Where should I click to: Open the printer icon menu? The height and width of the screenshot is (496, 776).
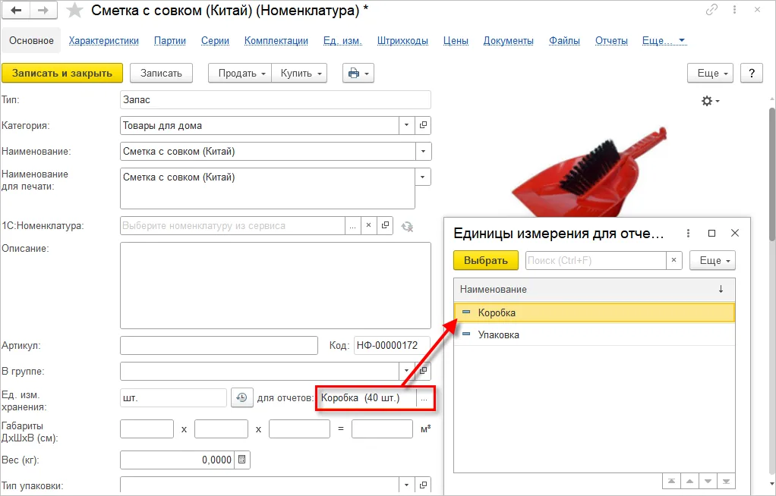[358, 74]
